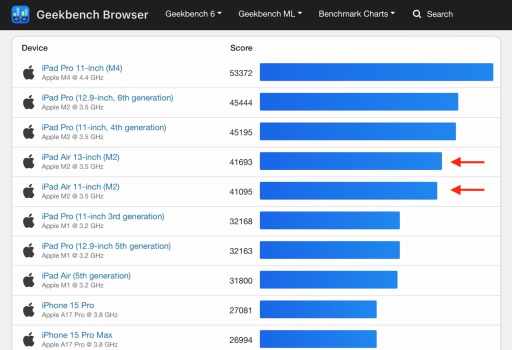512x350 pixels.
Task: Click score value 41095
Action: (x=241, y=192)
